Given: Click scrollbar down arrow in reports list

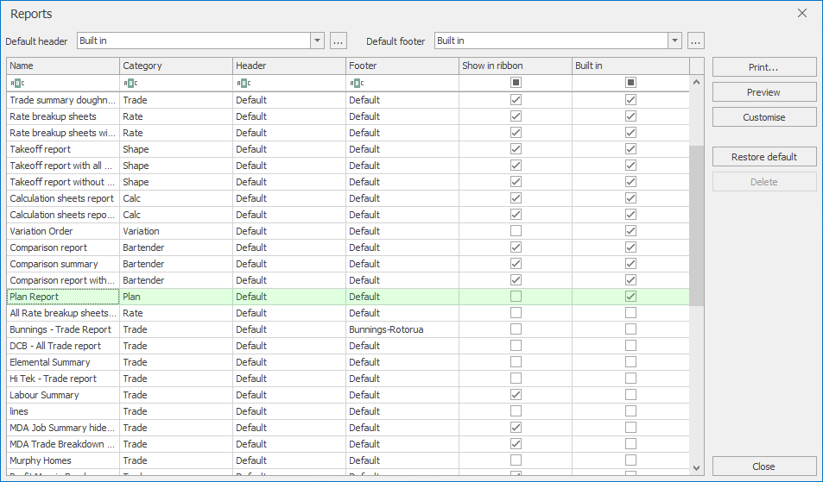Looking at the screenshot, I should pyautogui.click(x=696, y=467).
